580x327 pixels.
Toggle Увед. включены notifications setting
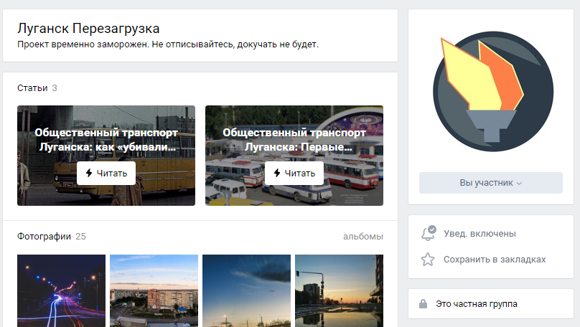pos(480,234)
